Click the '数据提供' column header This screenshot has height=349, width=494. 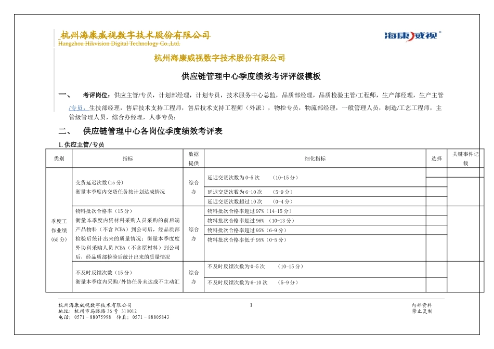point(194,158)
